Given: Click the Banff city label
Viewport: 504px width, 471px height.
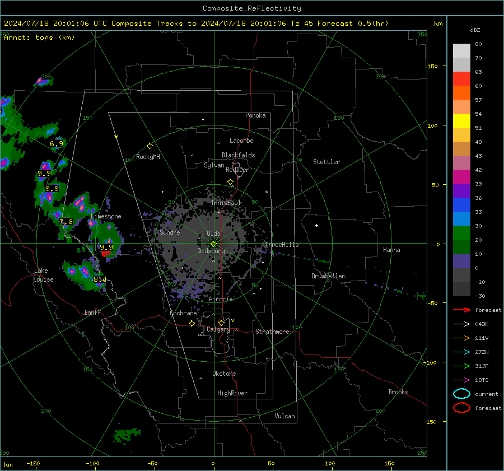Looking at the screenshot, I should [92, 312].
